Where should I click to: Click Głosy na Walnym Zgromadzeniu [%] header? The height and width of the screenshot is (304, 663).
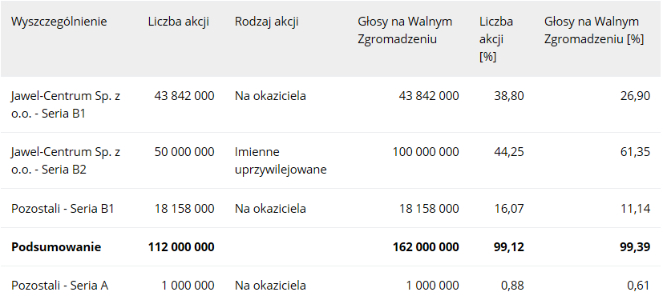(x=594, y=30)
